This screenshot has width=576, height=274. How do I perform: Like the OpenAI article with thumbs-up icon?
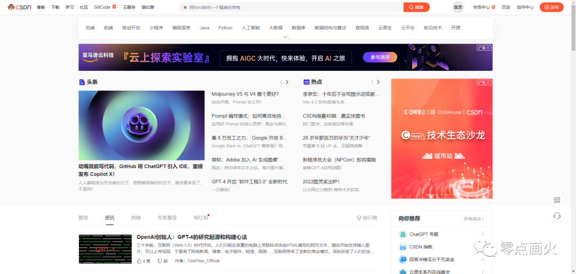(x=140, y=261)
